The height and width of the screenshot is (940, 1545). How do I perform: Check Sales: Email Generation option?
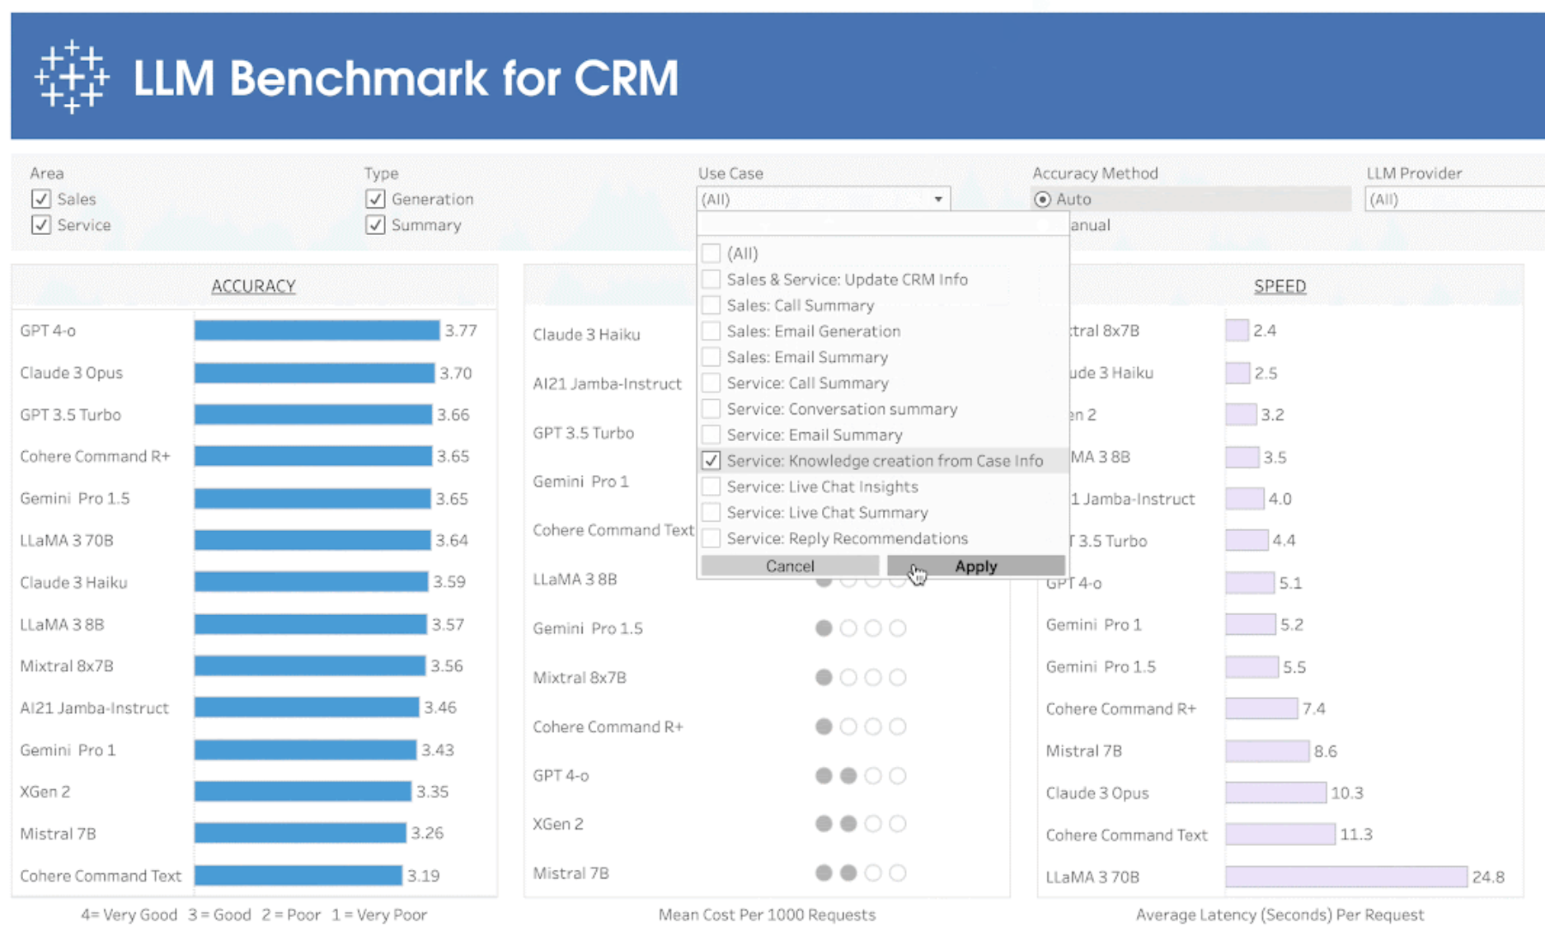pyautogui.click(x=711, y=331)
